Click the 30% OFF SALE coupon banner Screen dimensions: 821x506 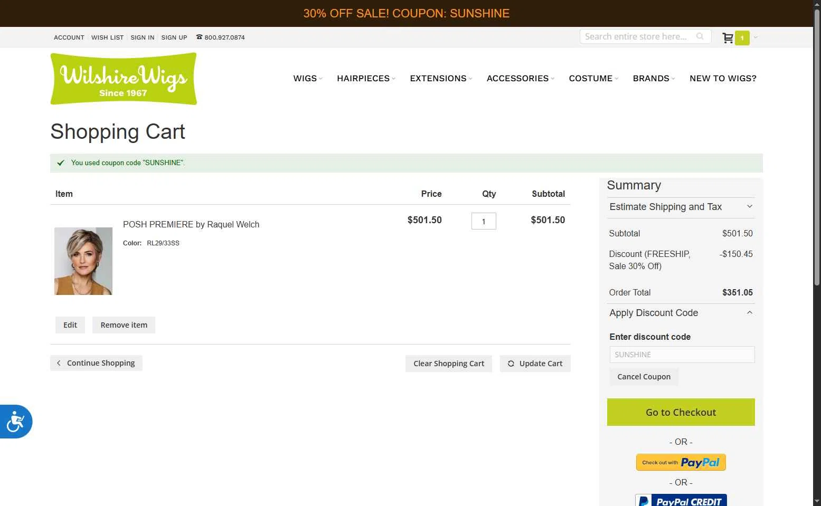point(407,13)
